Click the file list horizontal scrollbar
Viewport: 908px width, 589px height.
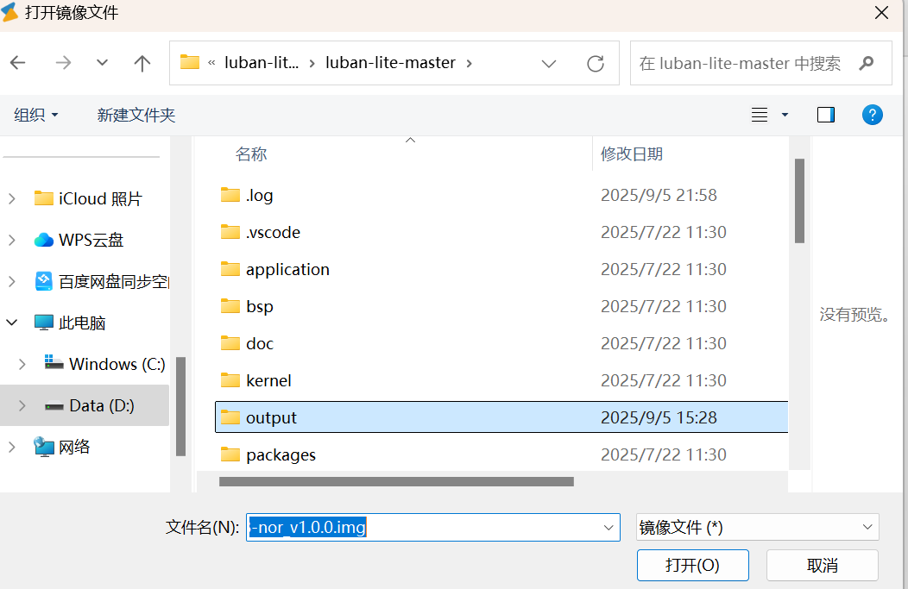coord(397,481)
